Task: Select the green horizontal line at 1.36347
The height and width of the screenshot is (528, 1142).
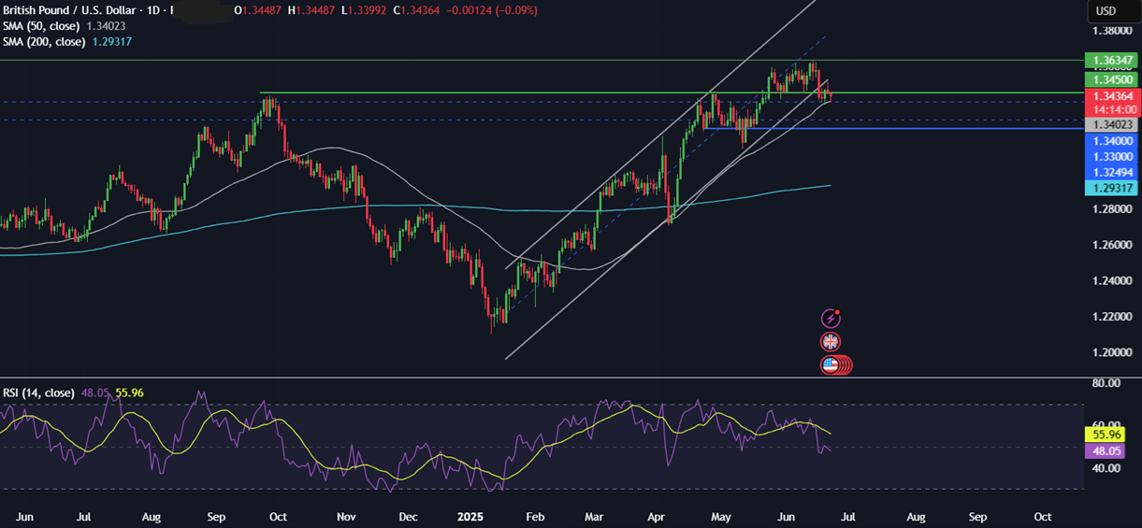Action: pos(541,60)
